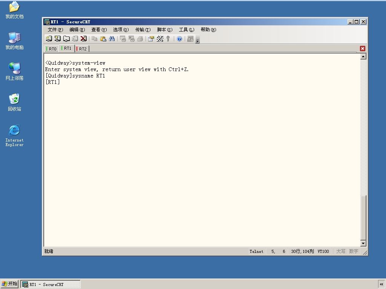Click the VT100 status bar entry

click(x=323, y=251)
